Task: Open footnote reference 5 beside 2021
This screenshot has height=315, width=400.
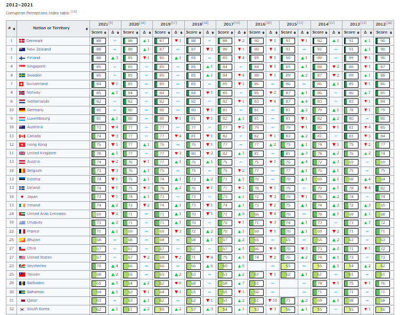Action: tap(111, 23)
